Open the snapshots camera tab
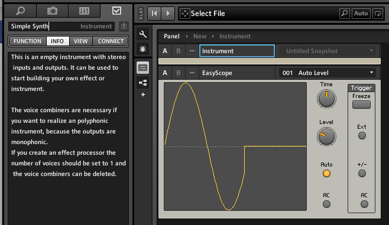The height and width of the screenshot is (225, 389). [x=52, y=11]
